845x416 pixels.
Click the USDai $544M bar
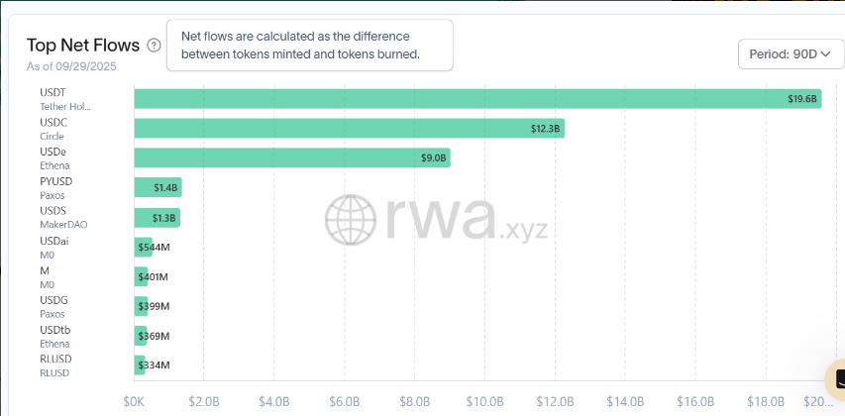144,247
